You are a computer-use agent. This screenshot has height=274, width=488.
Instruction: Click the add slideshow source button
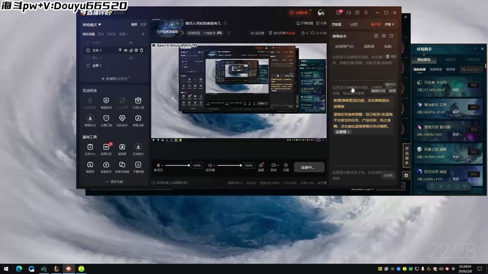point(115,79)
